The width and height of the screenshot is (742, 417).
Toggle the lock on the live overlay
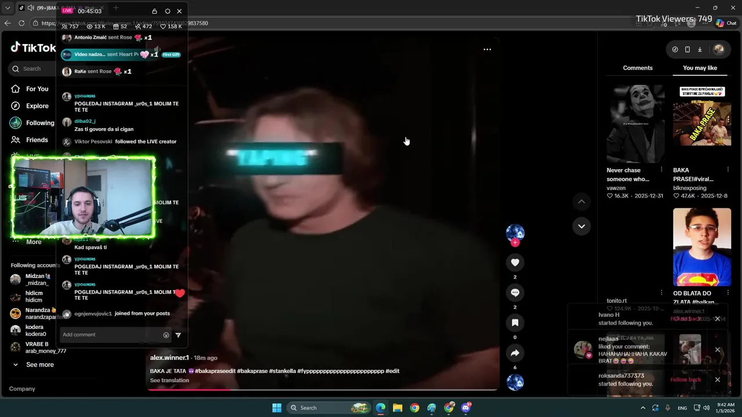point(154,11)
